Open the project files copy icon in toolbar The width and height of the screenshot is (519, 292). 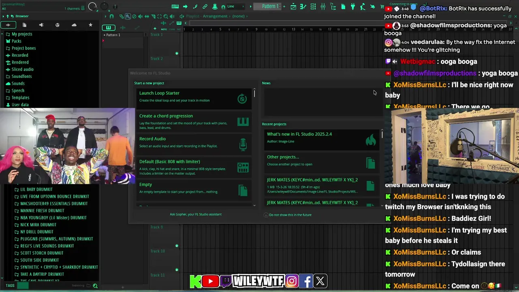pos(343,6)
